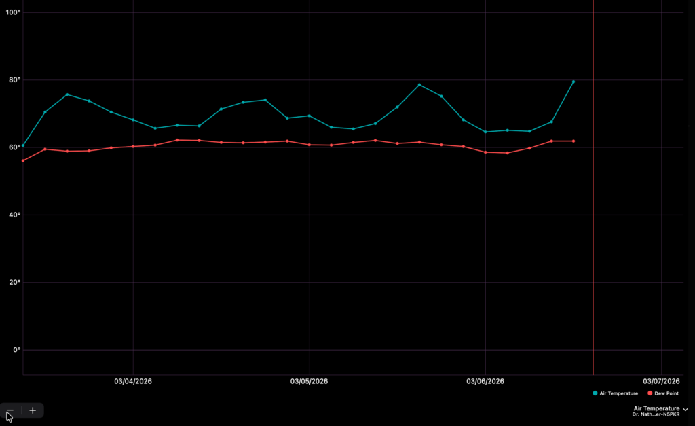Select the 03/04/2026 date axis label
The width and height of the screenshot is (695, 426).
133,381
